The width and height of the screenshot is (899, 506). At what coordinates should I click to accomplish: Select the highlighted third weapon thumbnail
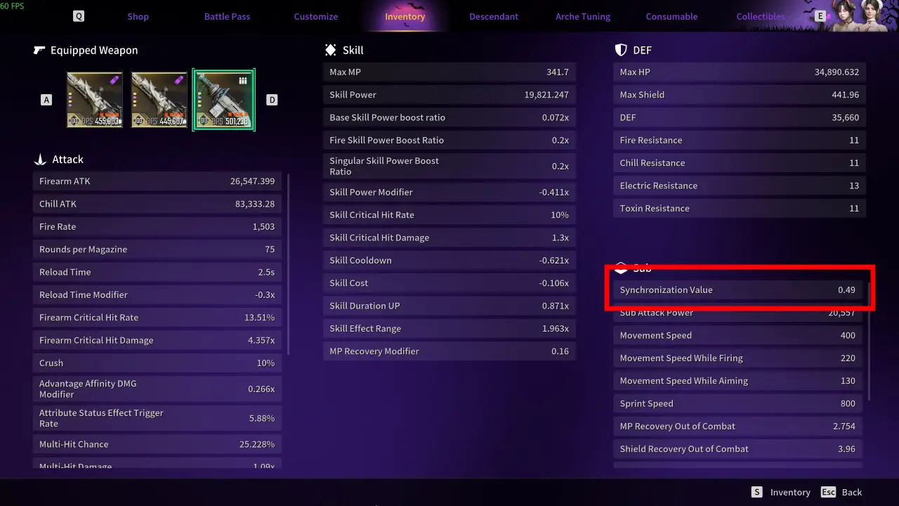224,100
